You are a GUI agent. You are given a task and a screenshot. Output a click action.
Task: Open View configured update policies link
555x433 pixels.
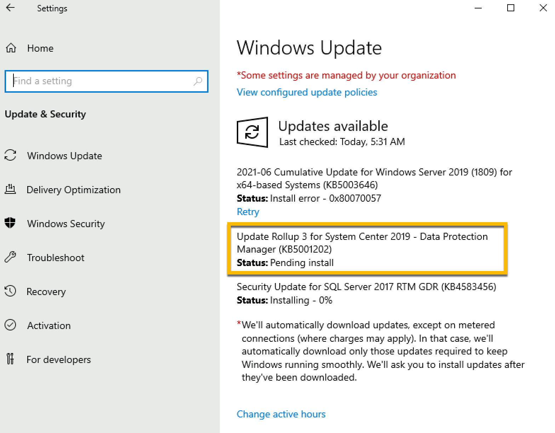[x=307, y=92]
